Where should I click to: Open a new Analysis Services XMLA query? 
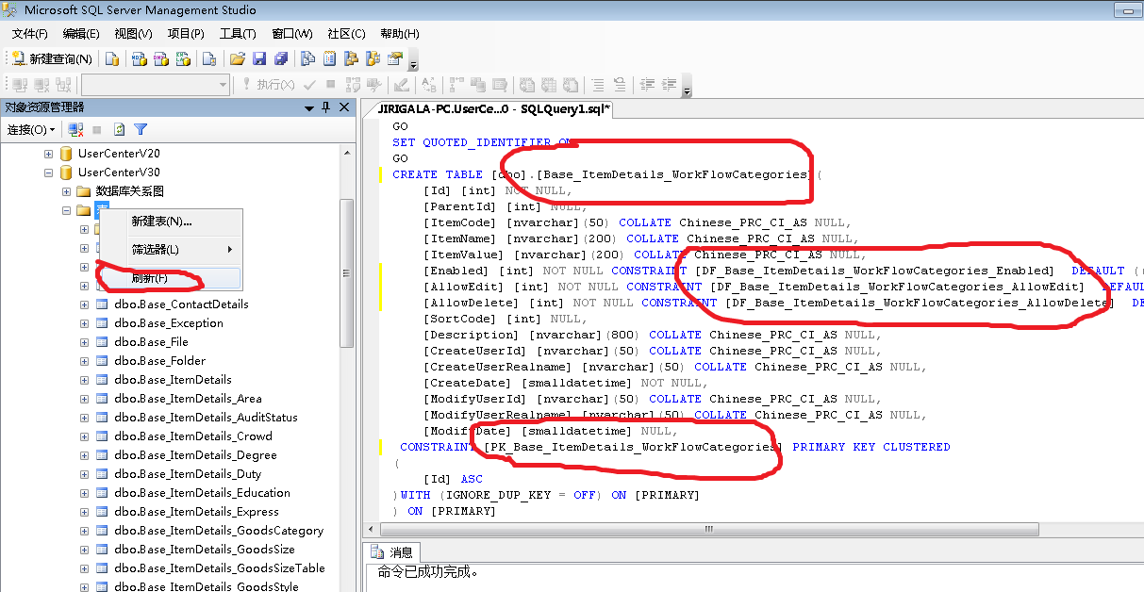pyautogui.click(x=185, y=58)
